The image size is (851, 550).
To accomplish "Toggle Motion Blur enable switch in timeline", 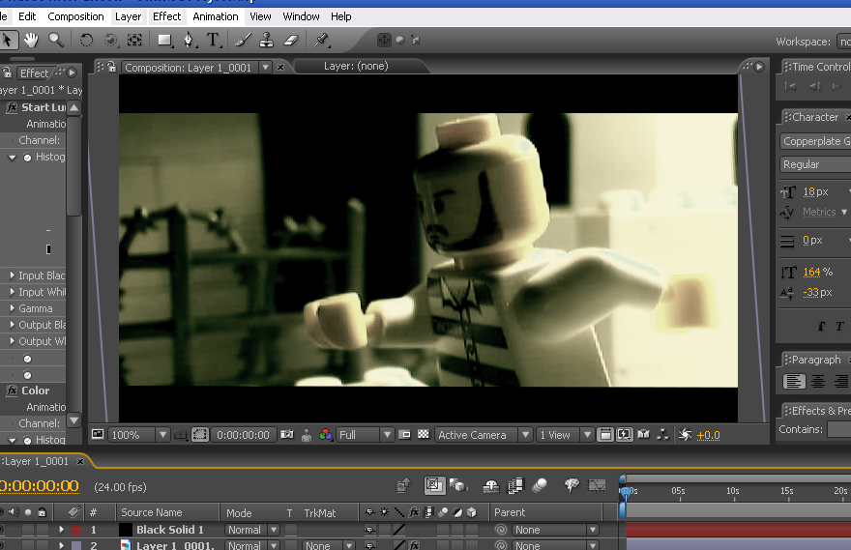I will click(539, 485).
